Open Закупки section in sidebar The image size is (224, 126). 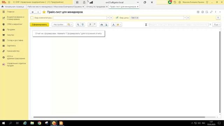(10, 35)
